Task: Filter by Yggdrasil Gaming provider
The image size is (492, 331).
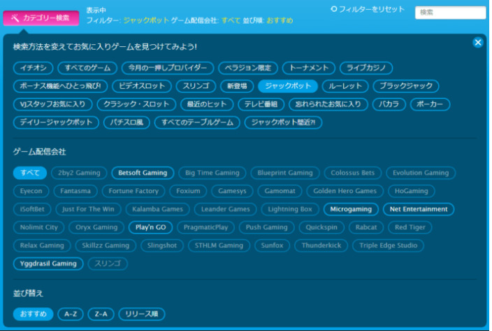Action: [48, 264]
